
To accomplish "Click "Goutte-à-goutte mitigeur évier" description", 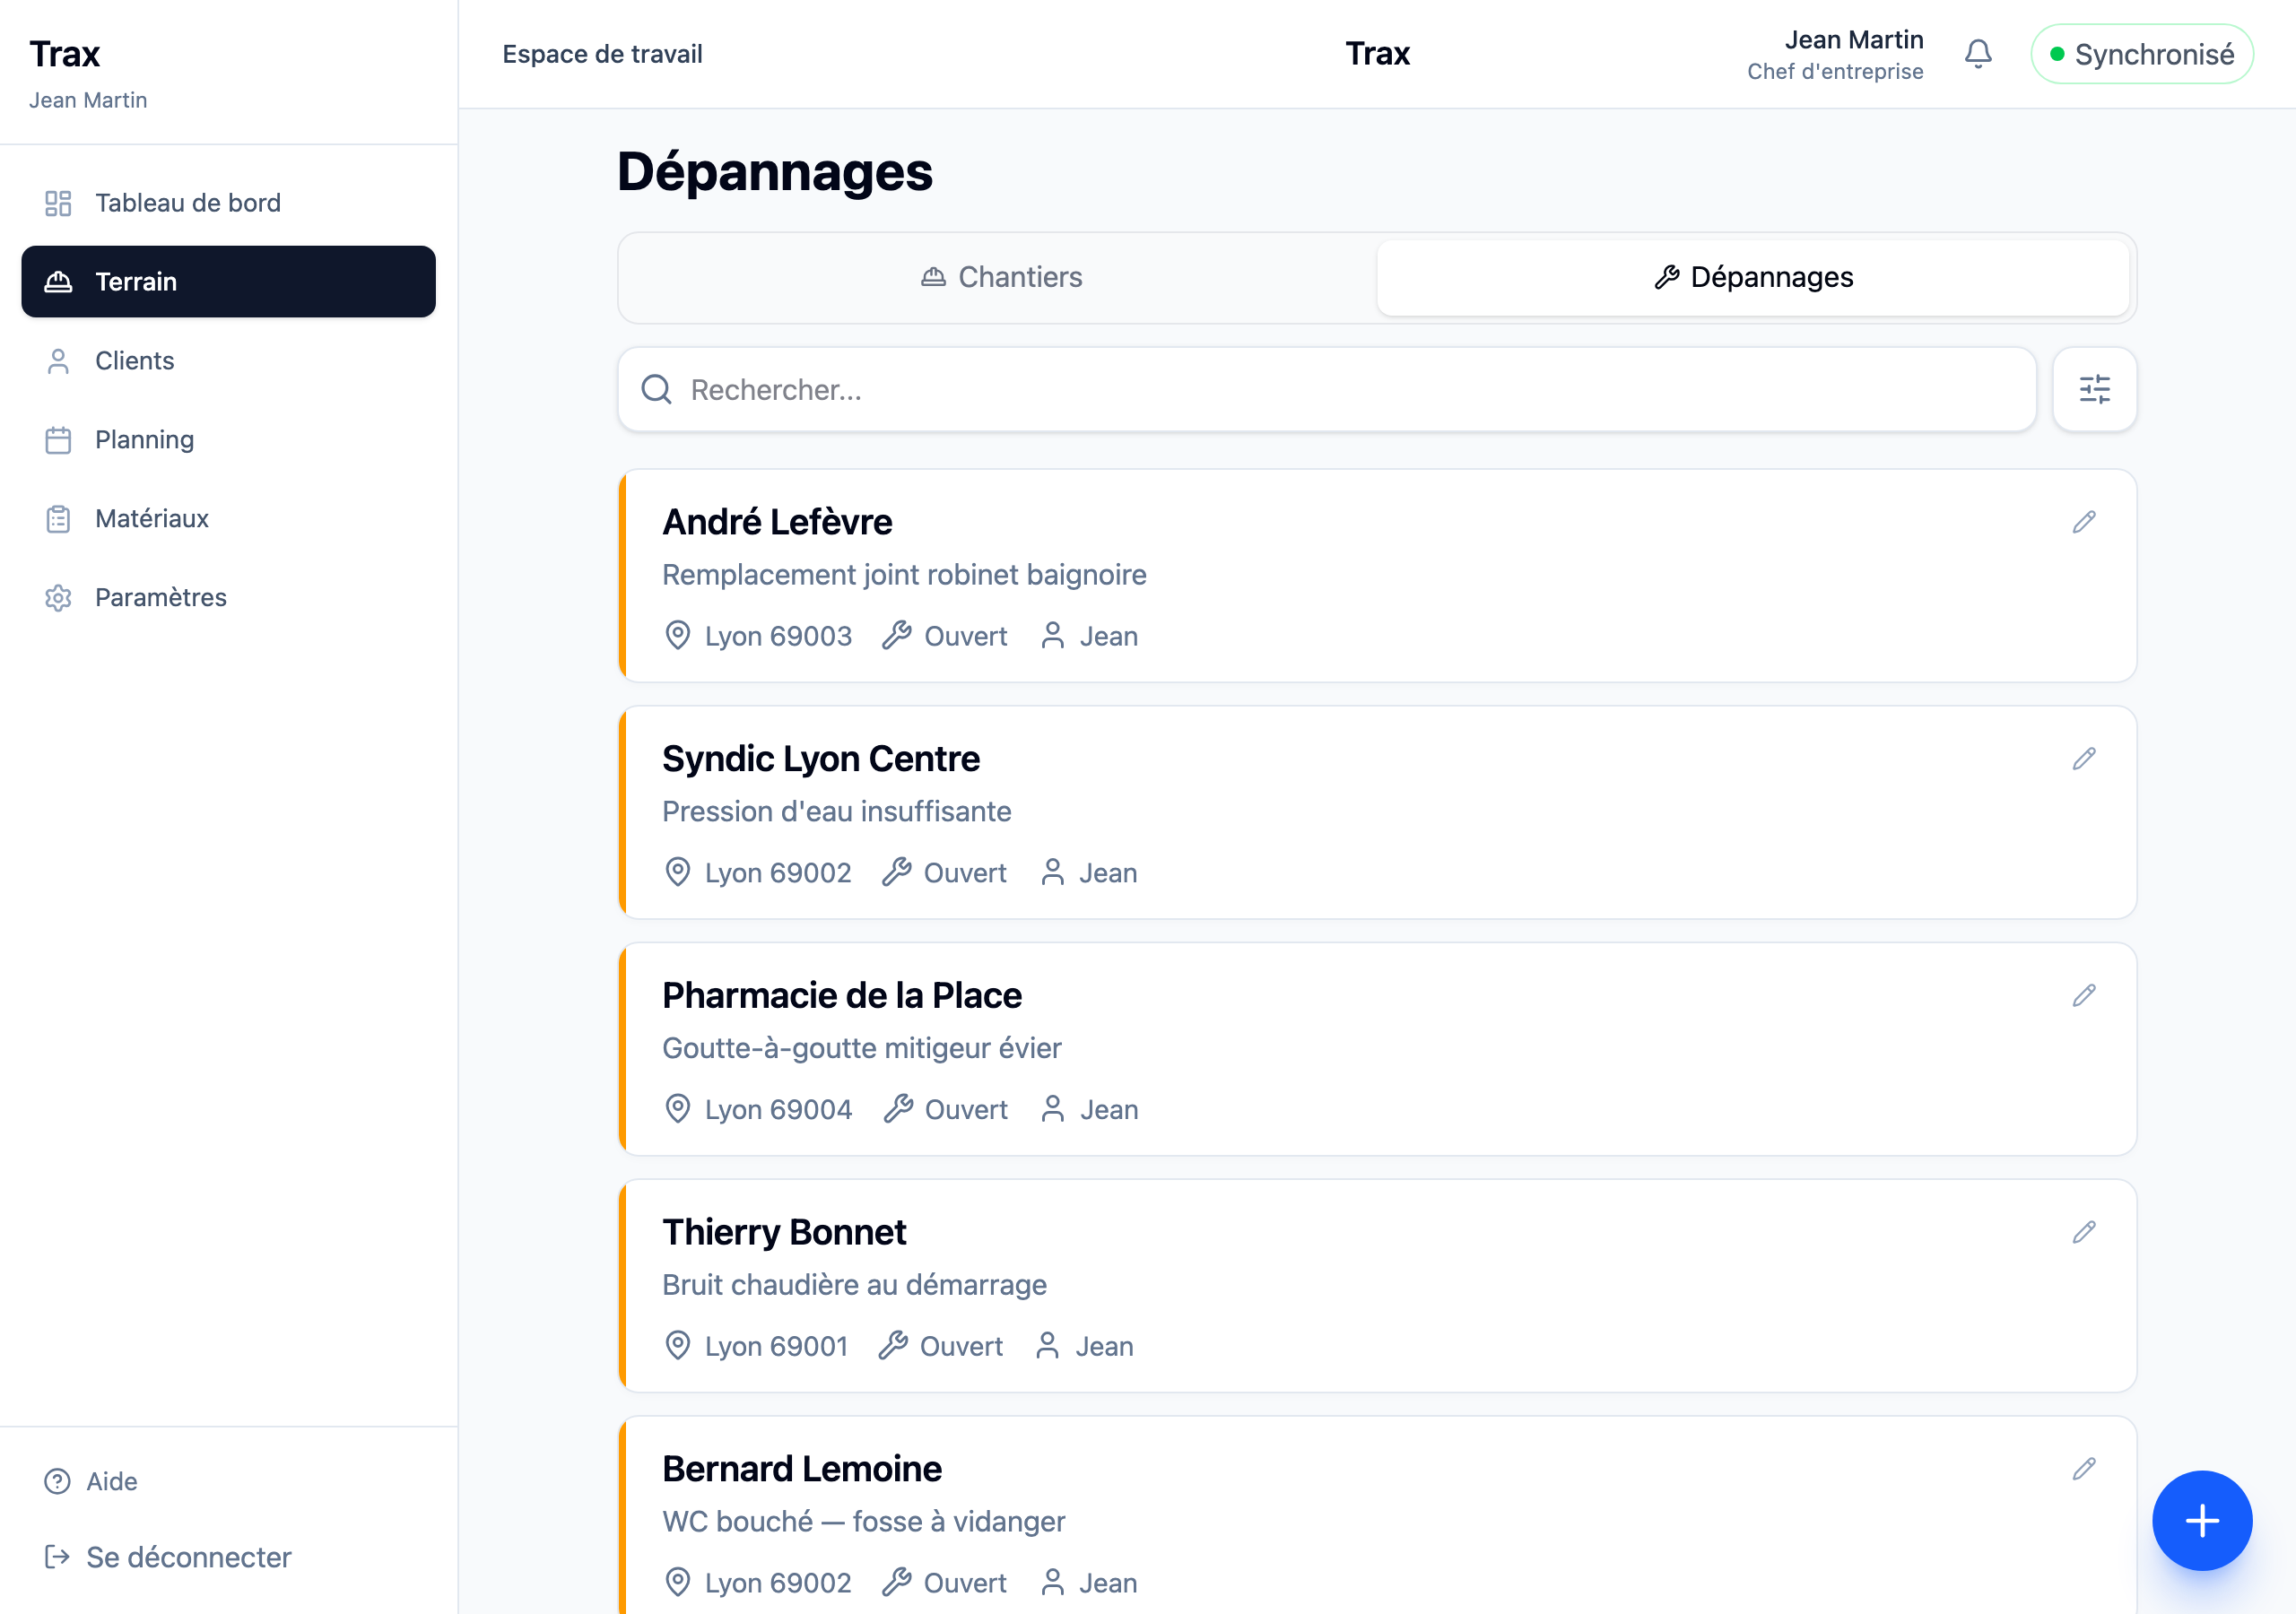I will [x=861, y=1048].
